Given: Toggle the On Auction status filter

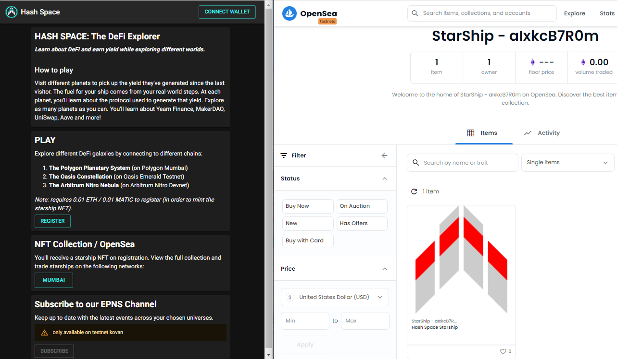Looking at the screenshot, I should (362, 206).
